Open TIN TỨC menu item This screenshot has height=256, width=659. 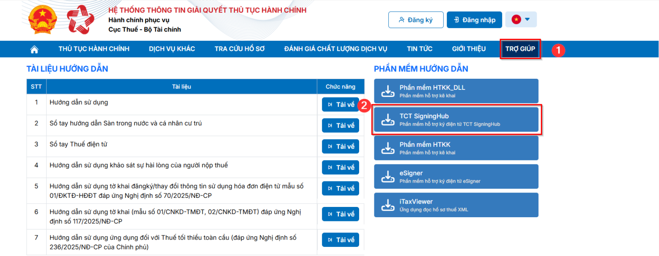[x=420, y=49]
